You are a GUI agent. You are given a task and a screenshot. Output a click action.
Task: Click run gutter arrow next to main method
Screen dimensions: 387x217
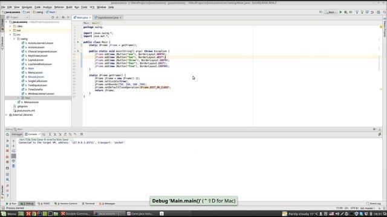78,51
